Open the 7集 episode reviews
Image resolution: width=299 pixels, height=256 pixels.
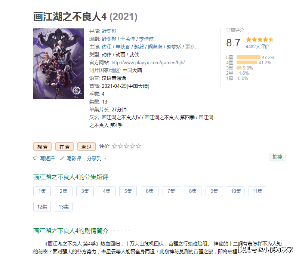(x=171, y=191)
